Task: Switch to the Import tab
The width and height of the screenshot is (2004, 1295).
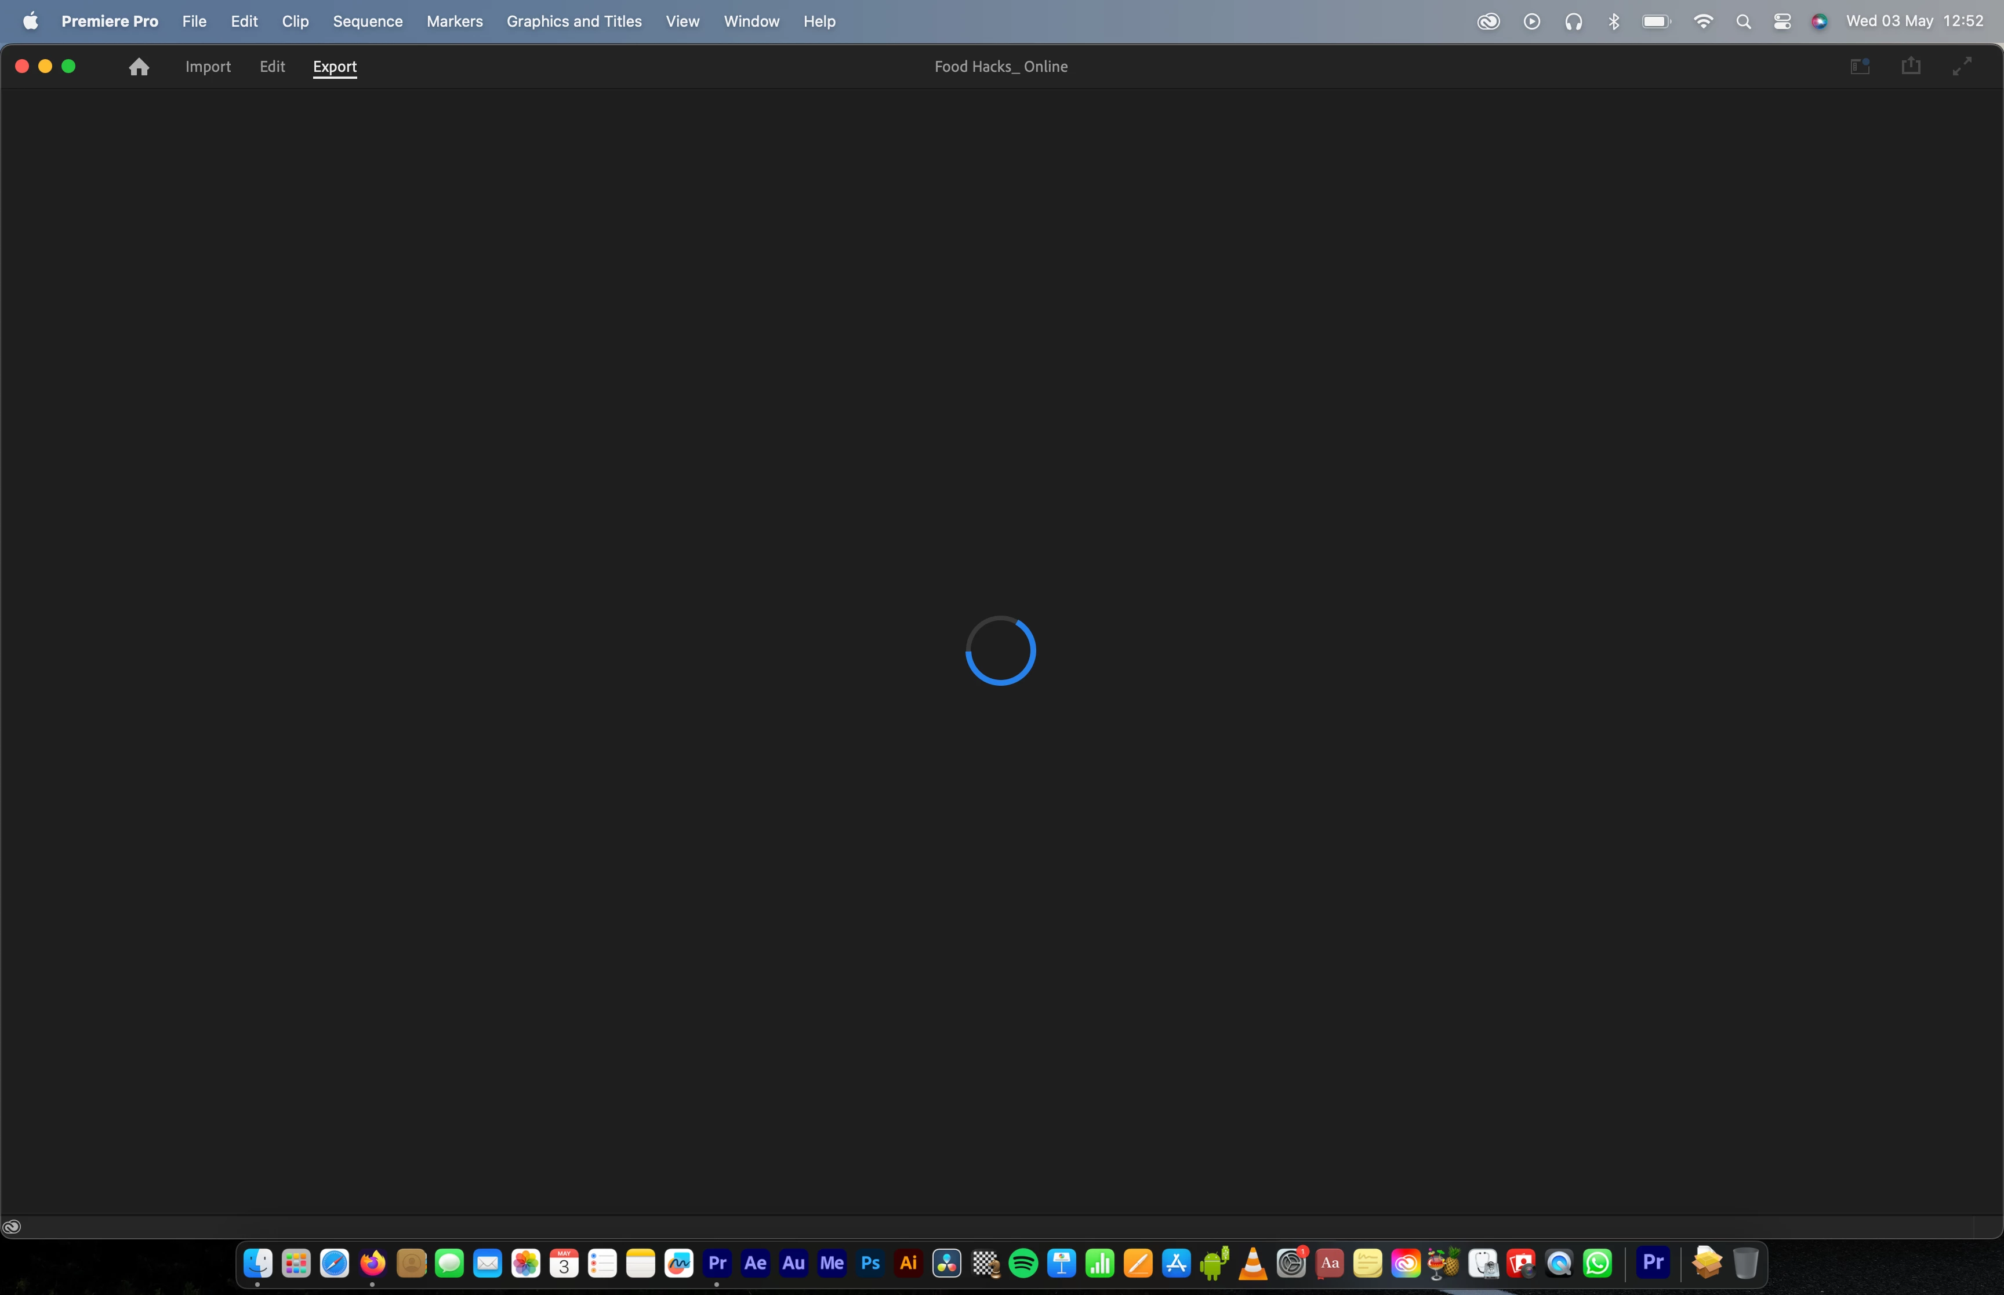Action: [x=208, y=67]
